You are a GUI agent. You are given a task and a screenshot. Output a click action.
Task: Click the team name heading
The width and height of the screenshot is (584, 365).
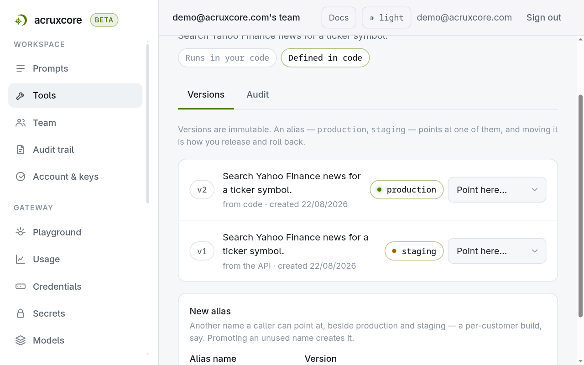[x=236, y=18]
